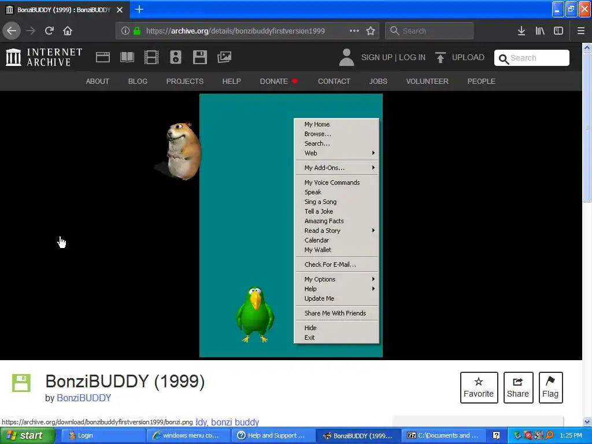Open the Firefox library icon
The width and height of the screenshot is (592, 444).
(540, 31)
